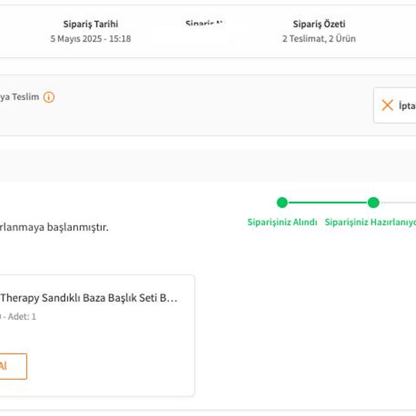Open the Therapy Sandıklı Baza Başlık Seti product

[x=89, y=298]
